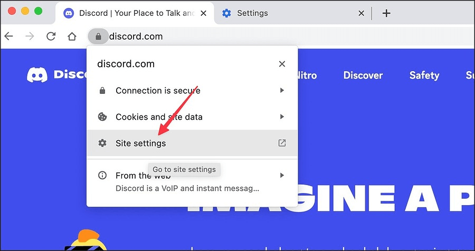Click the lock icon in address bar
The width and height of the screenshot is (475, 251).
coord(98,36)
